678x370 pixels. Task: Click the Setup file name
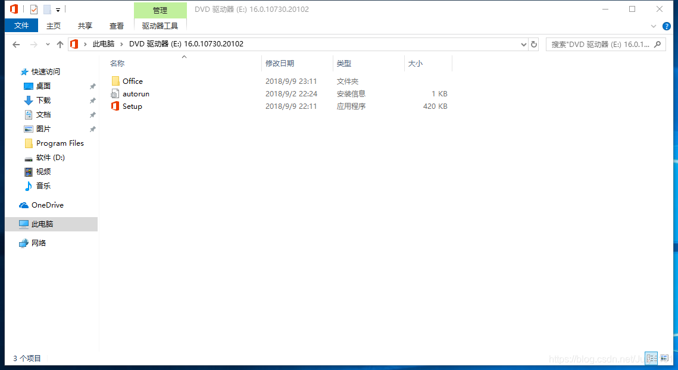click(132, 106)
